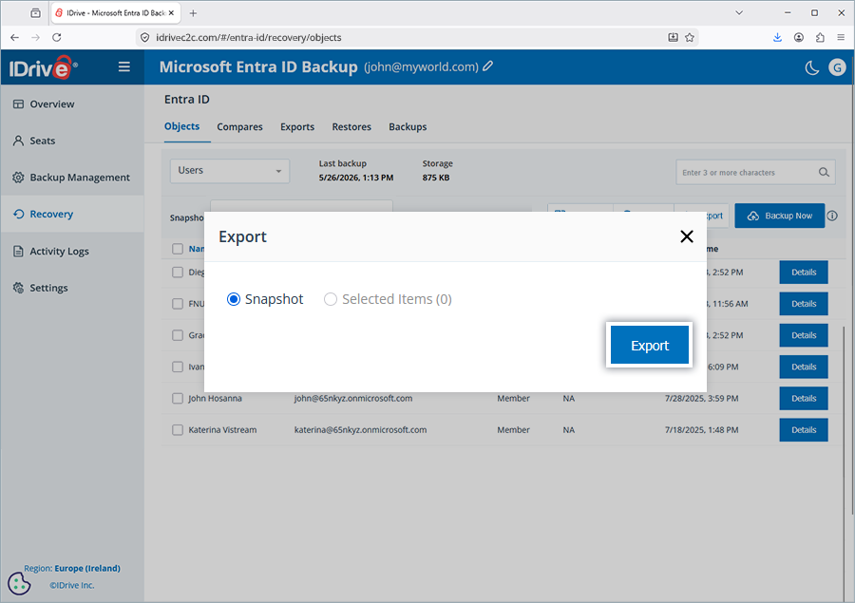
Task: Click the Activity Logs document icon
Action: point(19,251)
